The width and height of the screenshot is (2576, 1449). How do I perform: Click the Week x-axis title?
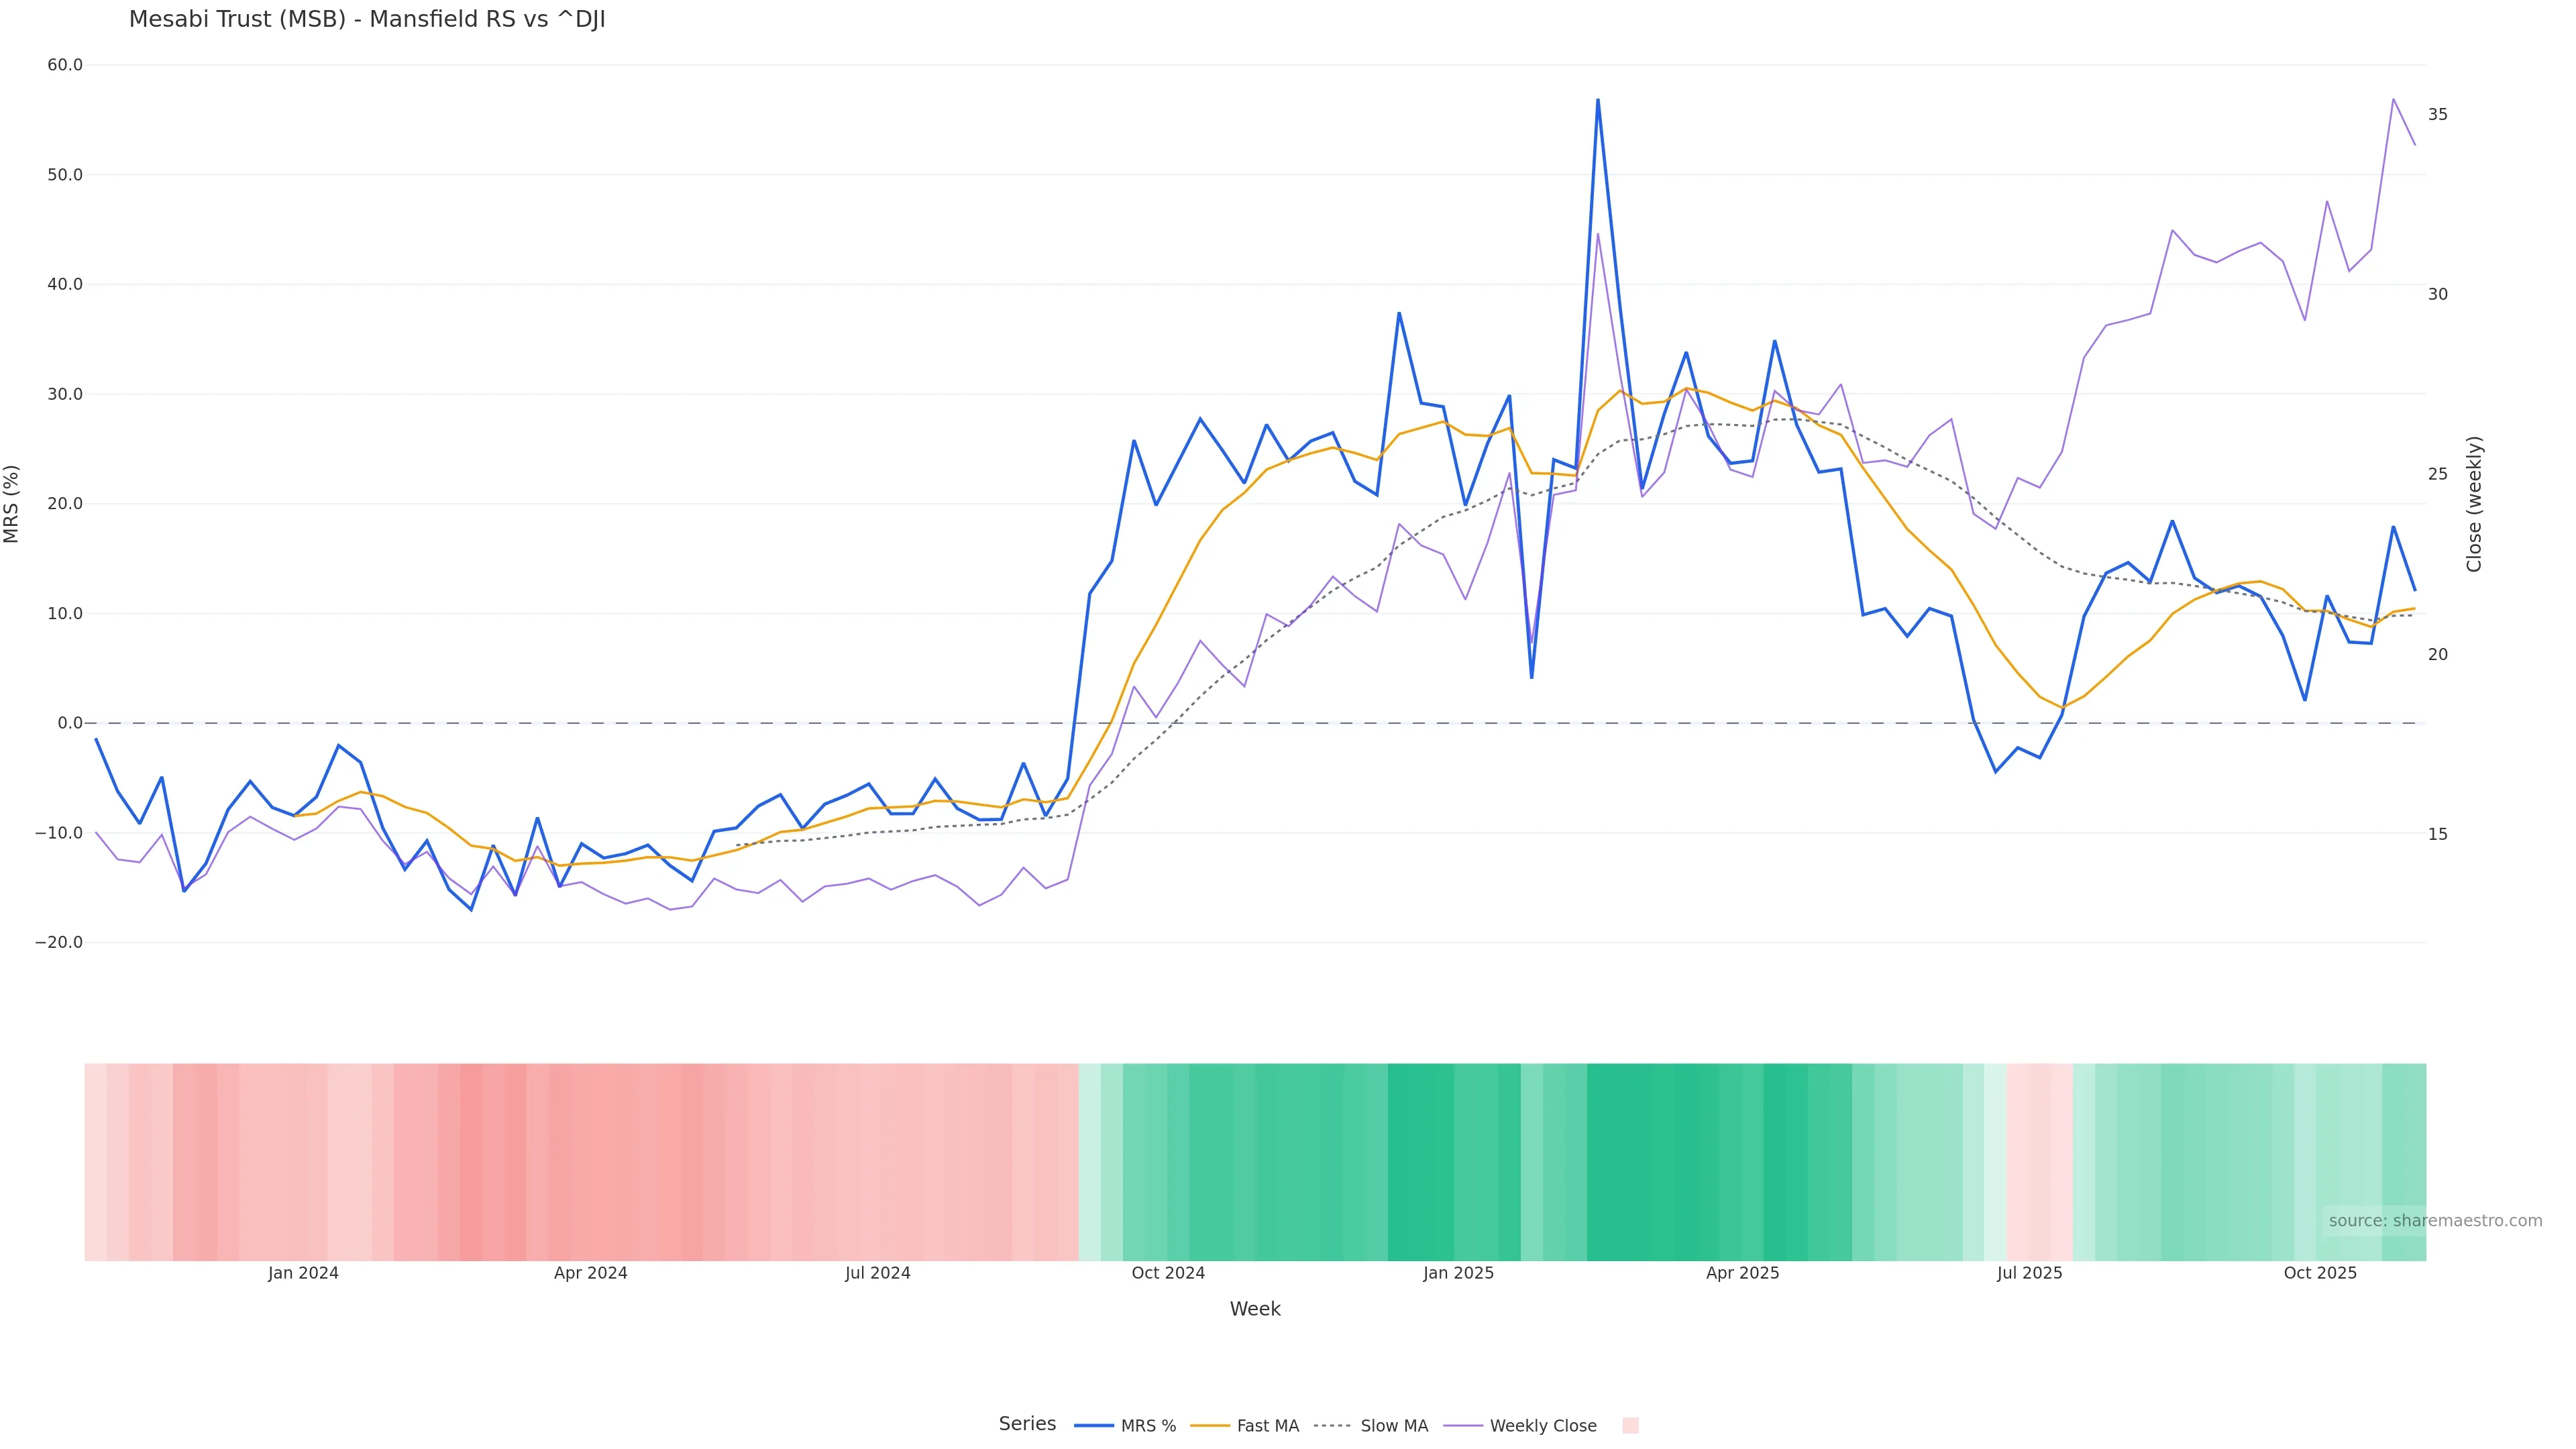coord(1255,1310)
